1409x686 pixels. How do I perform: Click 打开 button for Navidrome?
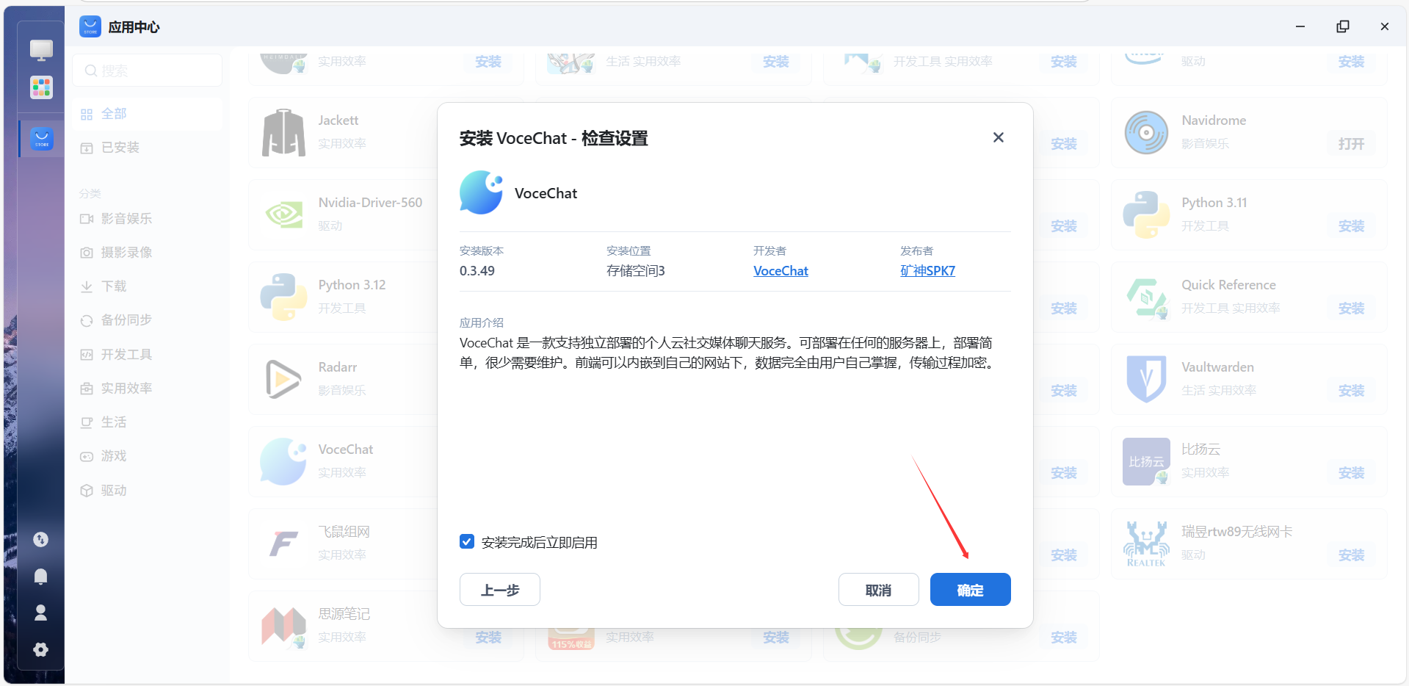1351,144
